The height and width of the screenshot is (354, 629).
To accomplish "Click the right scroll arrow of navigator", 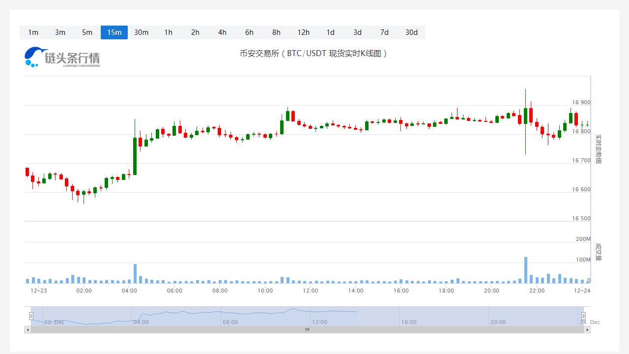I will click(x=587, y=330).
